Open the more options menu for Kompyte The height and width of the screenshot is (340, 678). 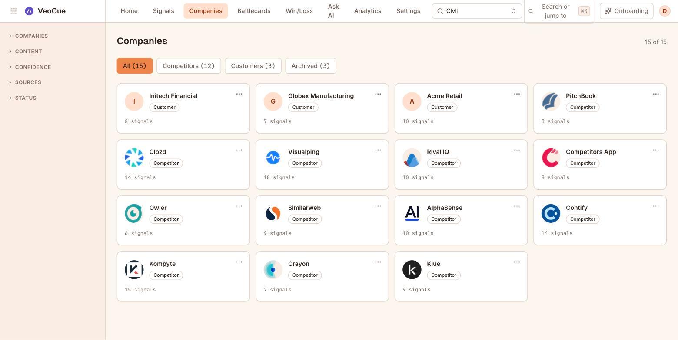239,262
